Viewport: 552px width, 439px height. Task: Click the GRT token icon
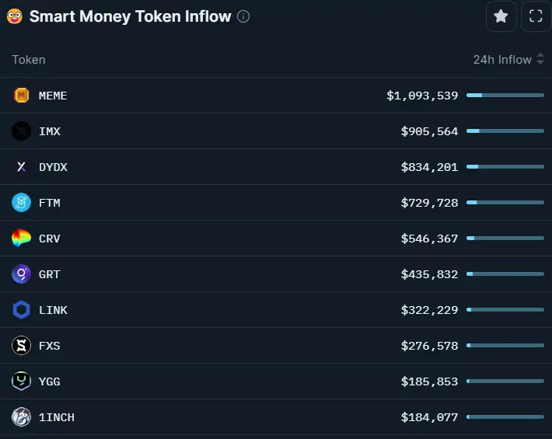click(22, 274)
